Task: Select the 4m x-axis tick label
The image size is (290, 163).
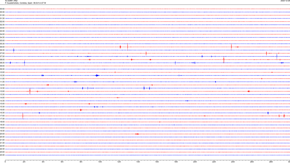Action: pyautogui.click(x=43, y=162)
